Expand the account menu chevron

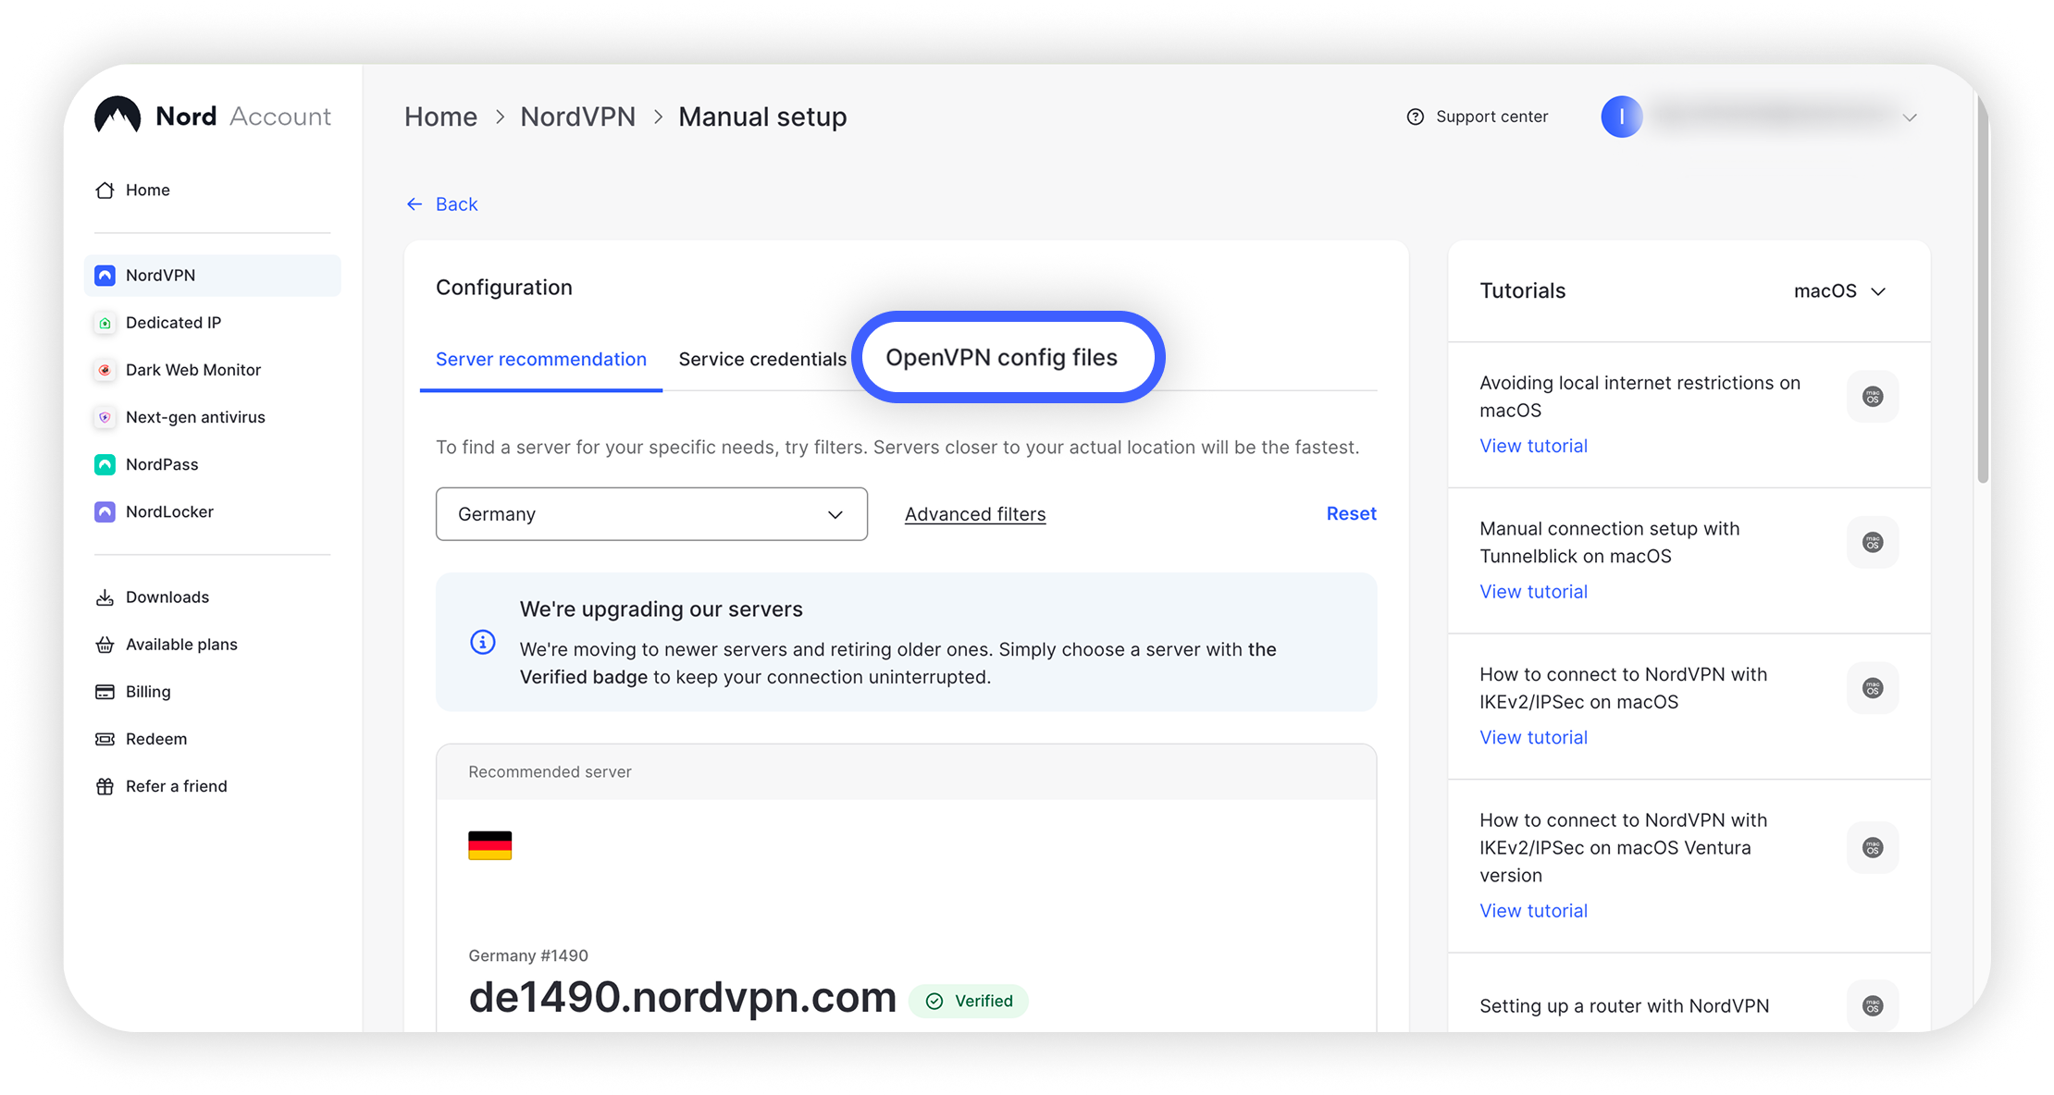point(1910,117)
